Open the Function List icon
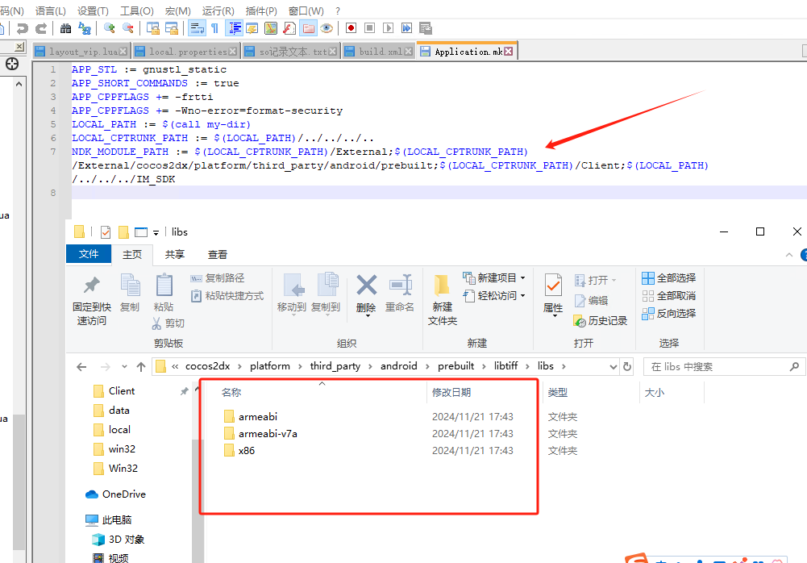The height and width of the screenshot is (563, 807). coord(289,28)
